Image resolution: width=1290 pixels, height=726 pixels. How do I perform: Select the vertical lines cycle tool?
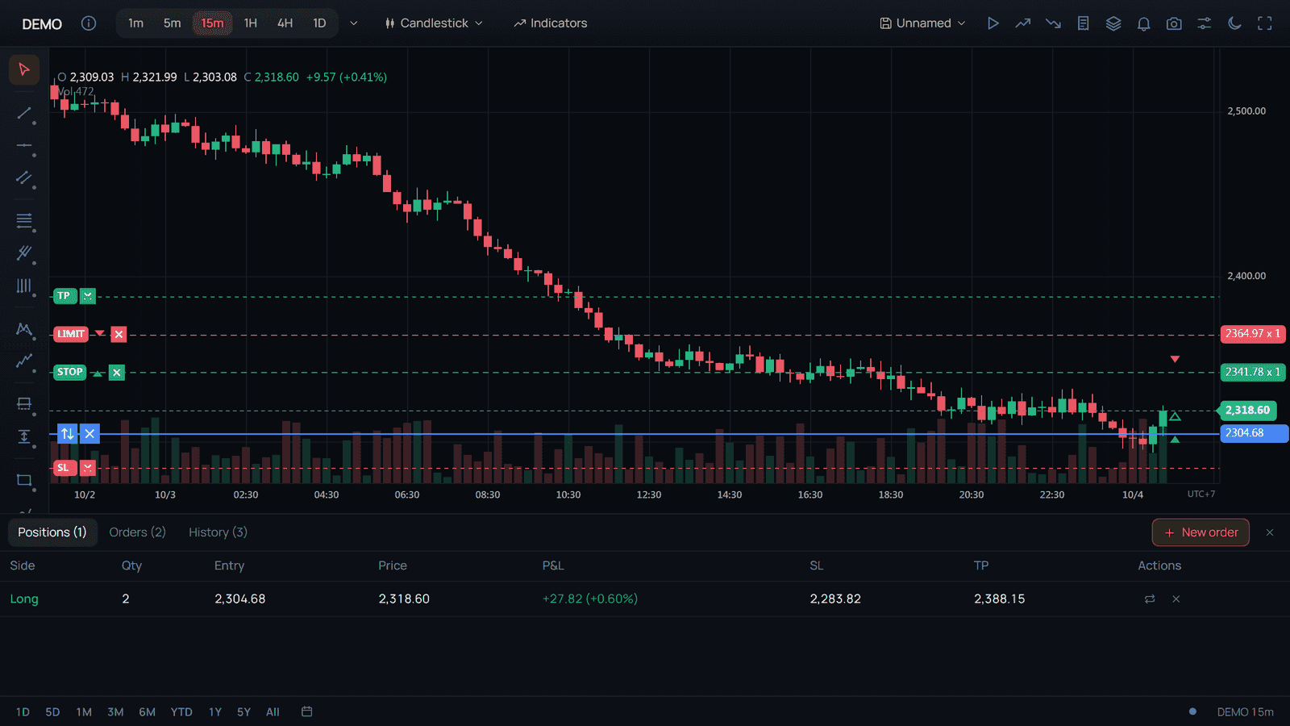coord(24,286)
